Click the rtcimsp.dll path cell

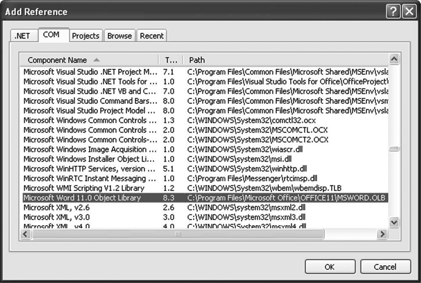(x=252, y=178)
